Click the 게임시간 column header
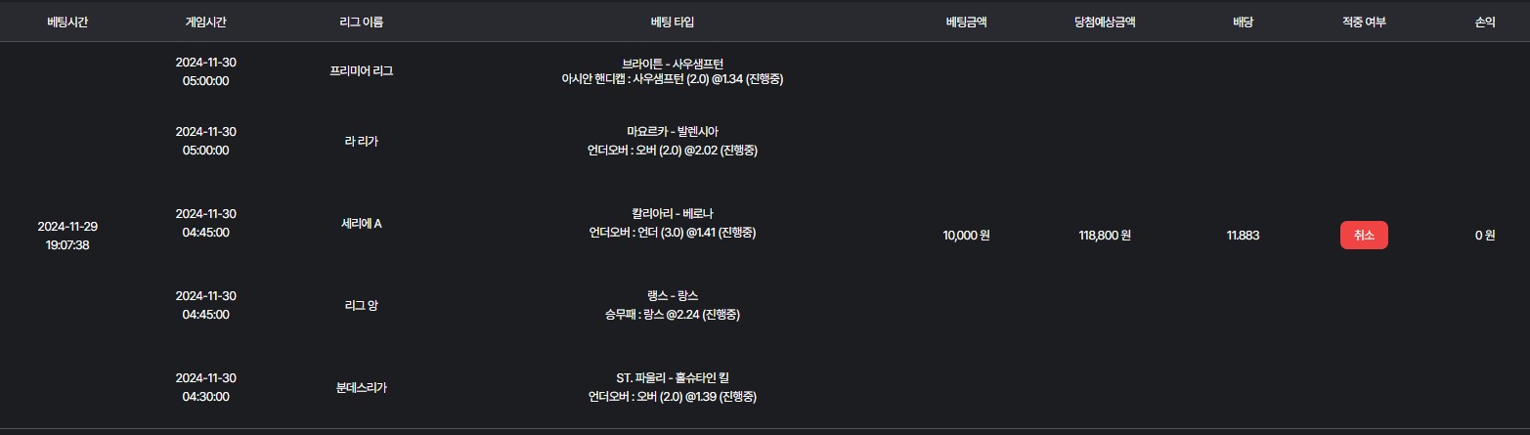Image resolution: width=1530 pixels, height=435 pixels. coord(205,22)
